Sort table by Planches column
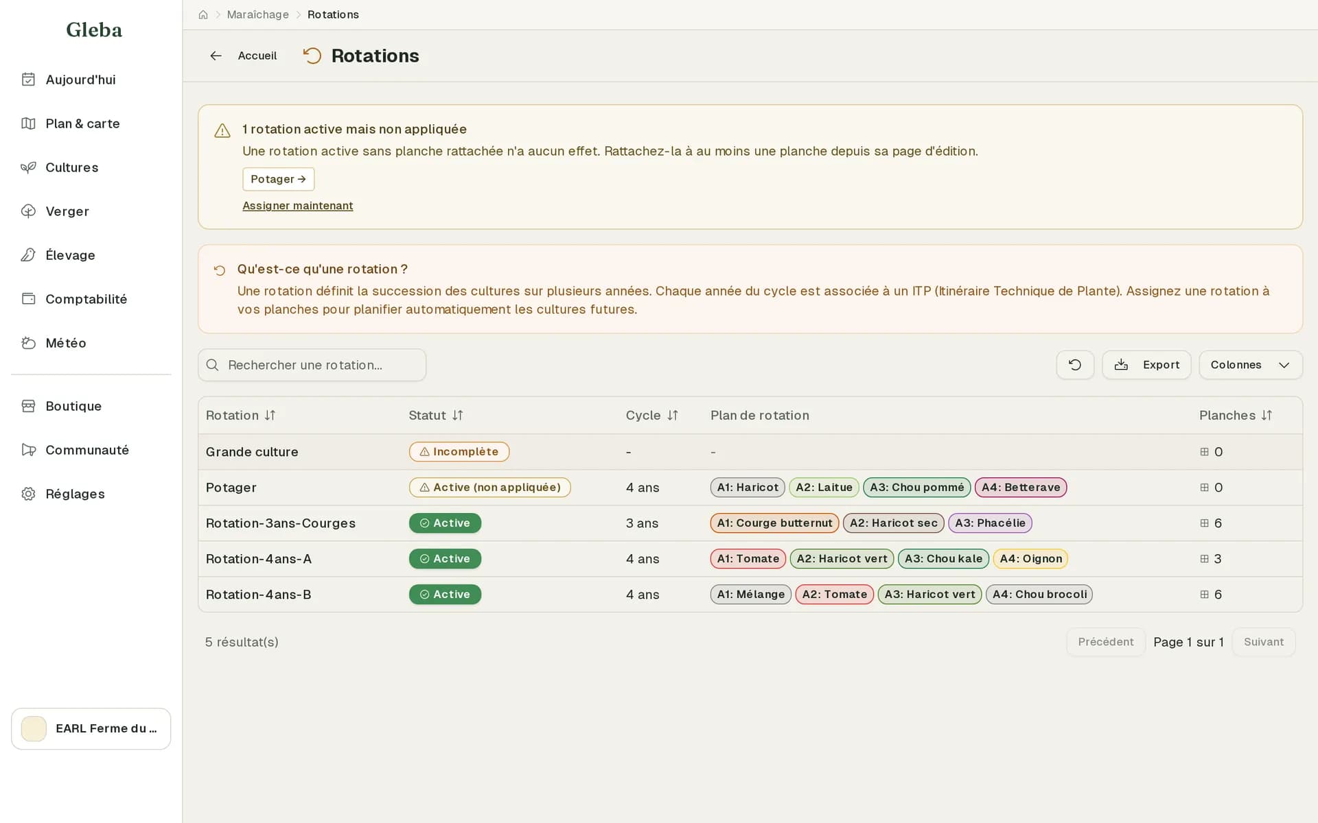1318x823 pixels. click(x=1236, y=415)
